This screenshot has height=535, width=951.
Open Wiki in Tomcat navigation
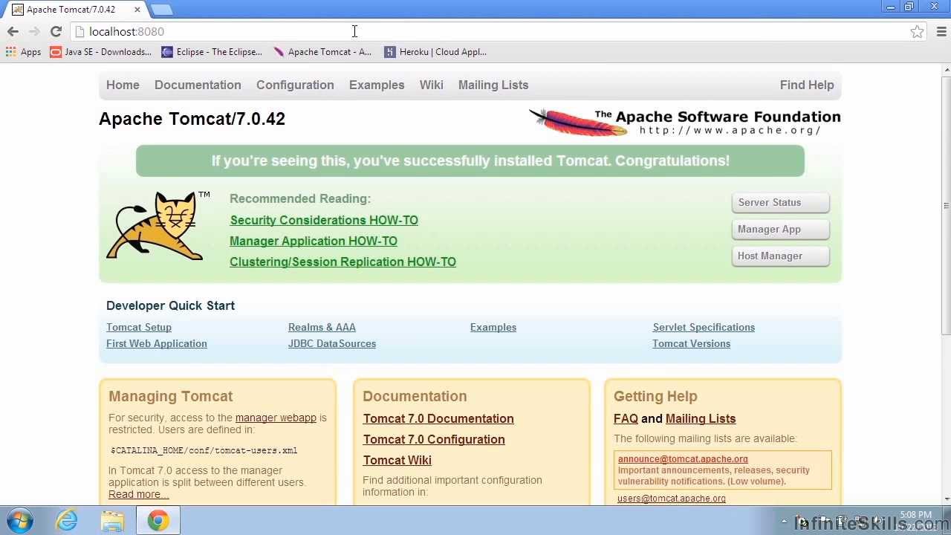point(431,85)
